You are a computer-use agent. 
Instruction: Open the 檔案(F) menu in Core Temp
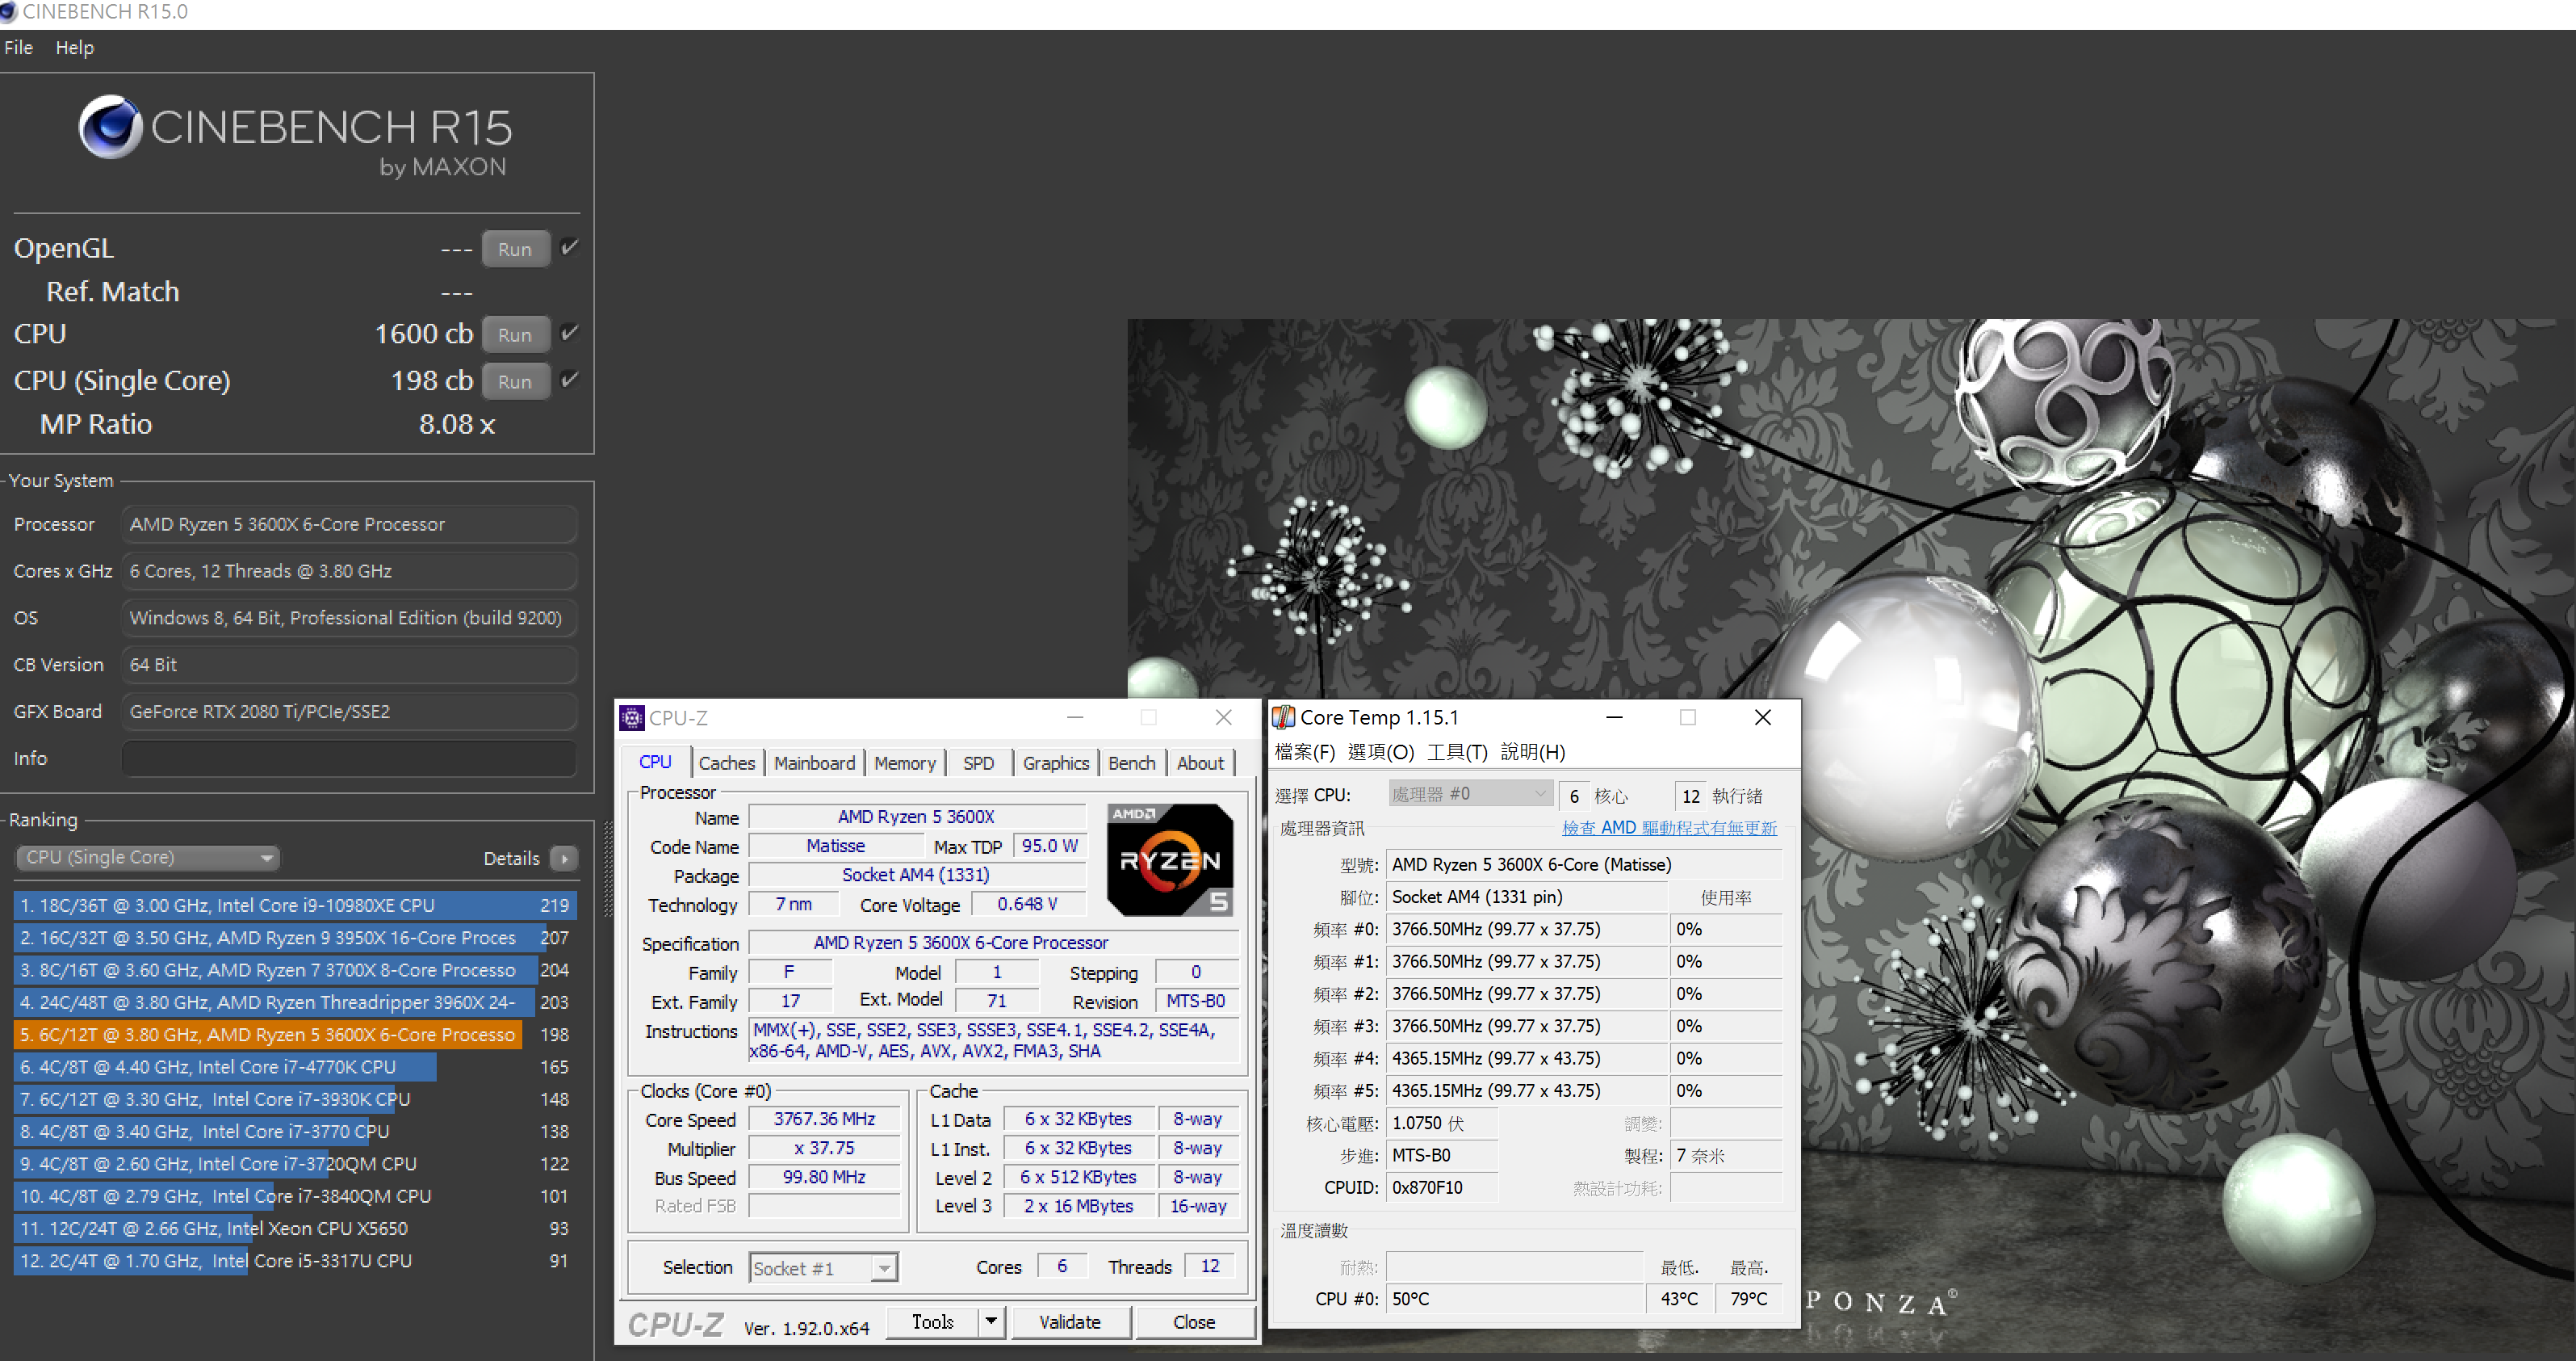(1305, 751)
